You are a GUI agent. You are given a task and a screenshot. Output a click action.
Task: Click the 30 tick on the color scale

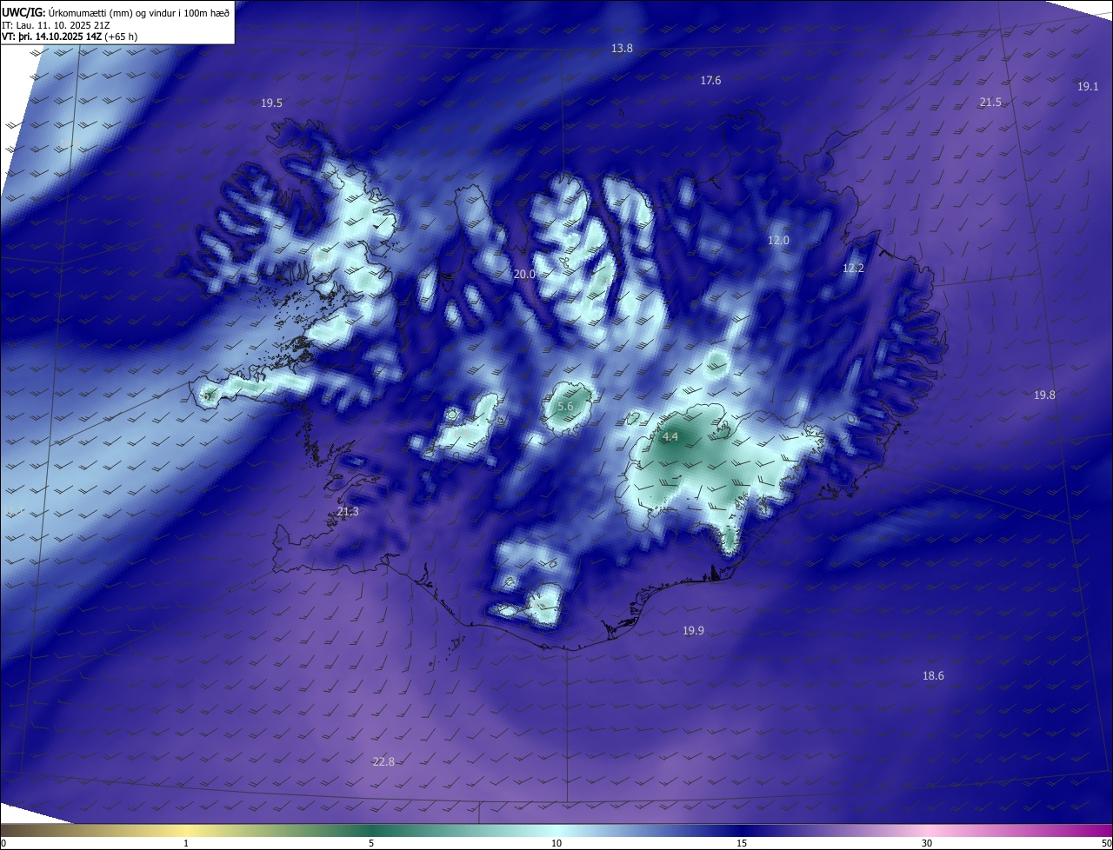tap(927, 843)
